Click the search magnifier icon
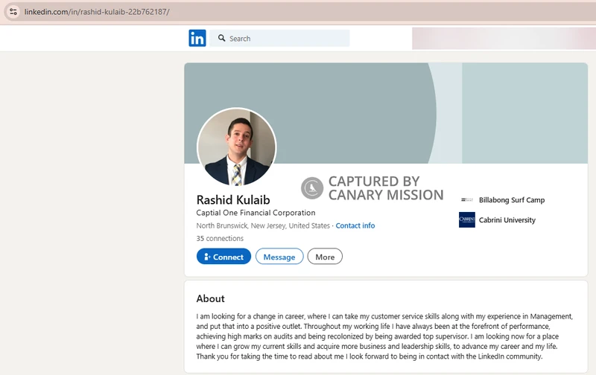This screenshot has height=375, width=596. click(x=221, y=38)
